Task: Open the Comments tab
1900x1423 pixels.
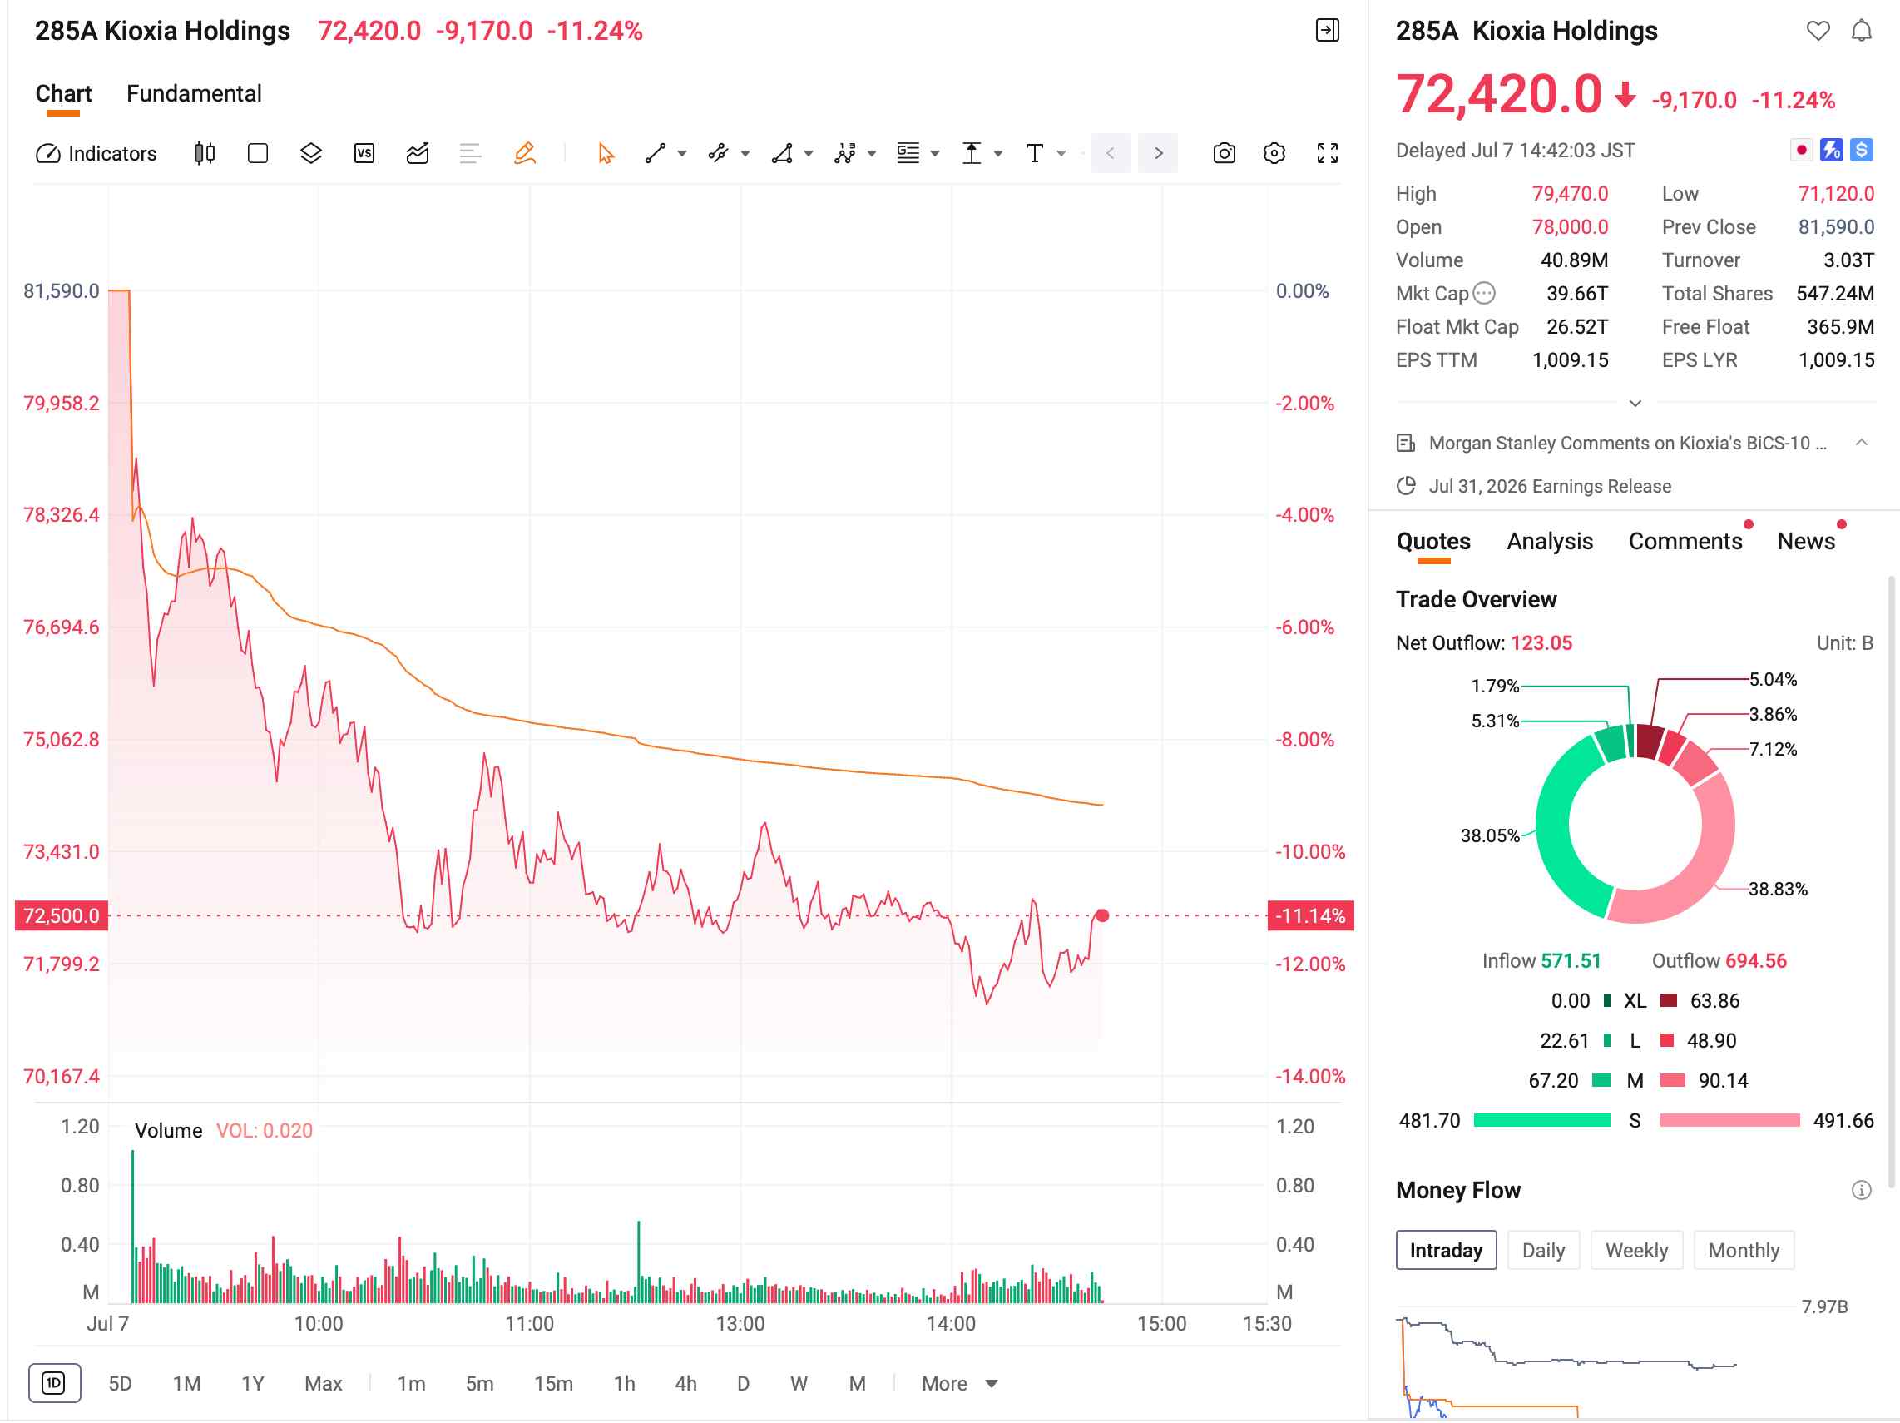Action: [x=1685, y=542]
